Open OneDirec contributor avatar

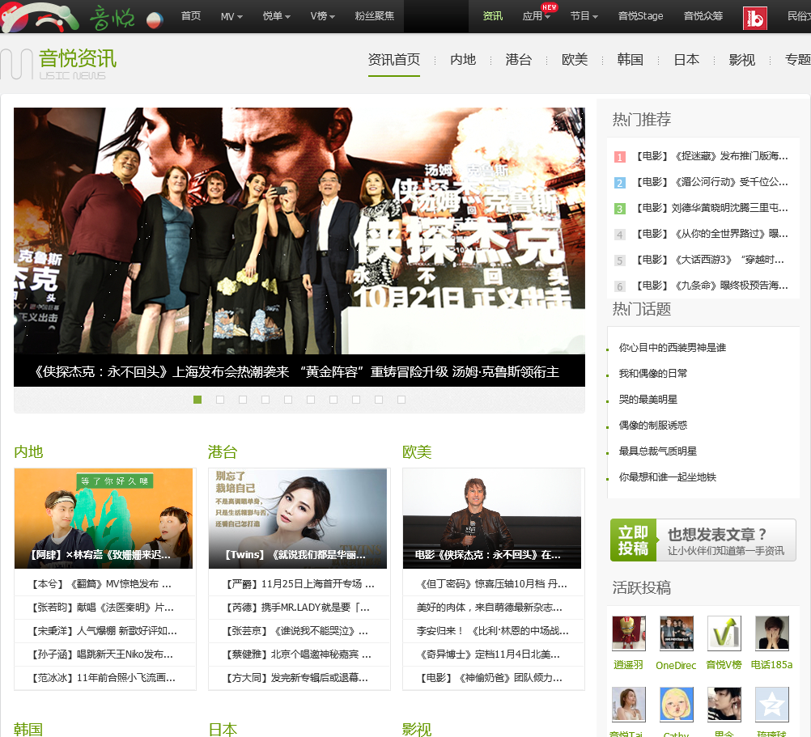tap(676, 633)
